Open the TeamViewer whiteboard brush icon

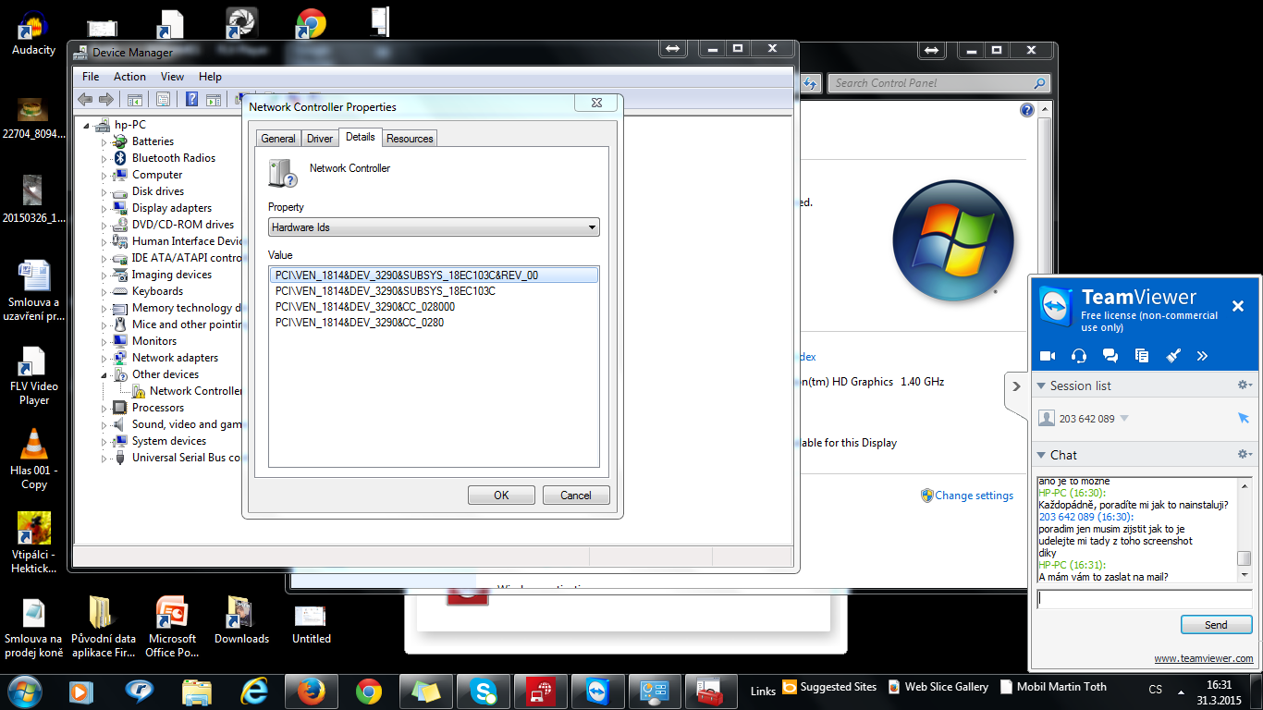tap(1173, 356)
